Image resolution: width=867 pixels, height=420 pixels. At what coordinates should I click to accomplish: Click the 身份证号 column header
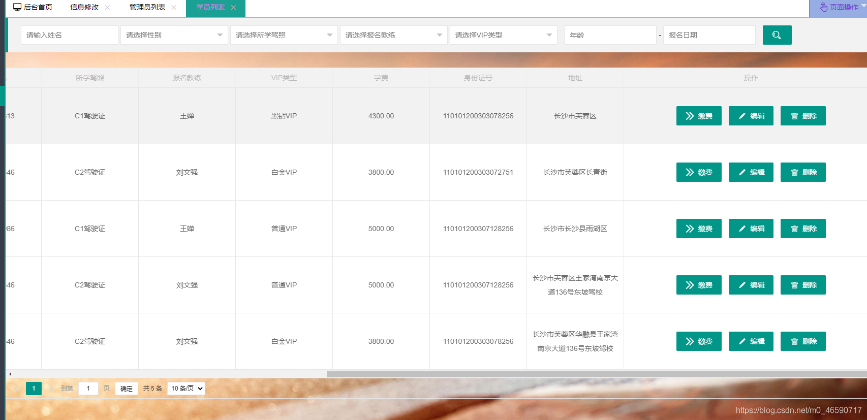pyautogui.click(x=478, y=78)
